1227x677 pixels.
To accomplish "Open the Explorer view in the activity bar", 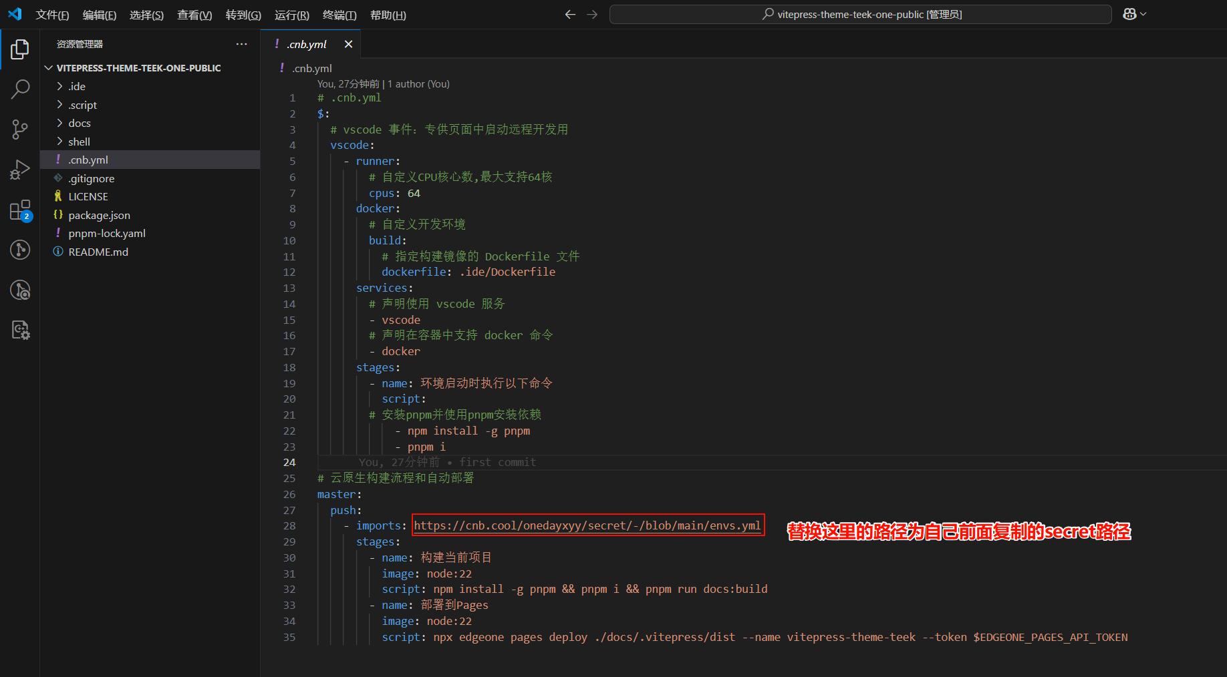I will point(20,49).
